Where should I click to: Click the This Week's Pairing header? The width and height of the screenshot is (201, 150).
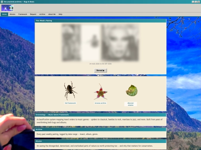pos(100,21)
